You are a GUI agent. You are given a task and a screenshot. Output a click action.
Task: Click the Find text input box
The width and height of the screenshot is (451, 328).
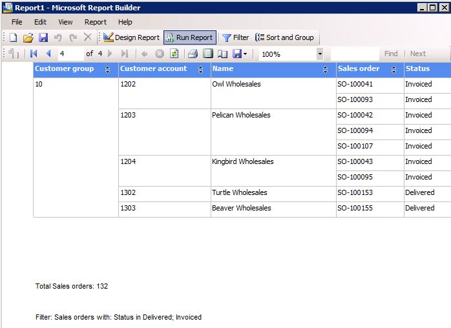tap(355, 54)
